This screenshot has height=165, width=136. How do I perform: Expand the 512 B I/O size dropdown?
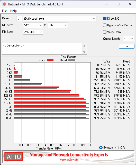(33, 25)
